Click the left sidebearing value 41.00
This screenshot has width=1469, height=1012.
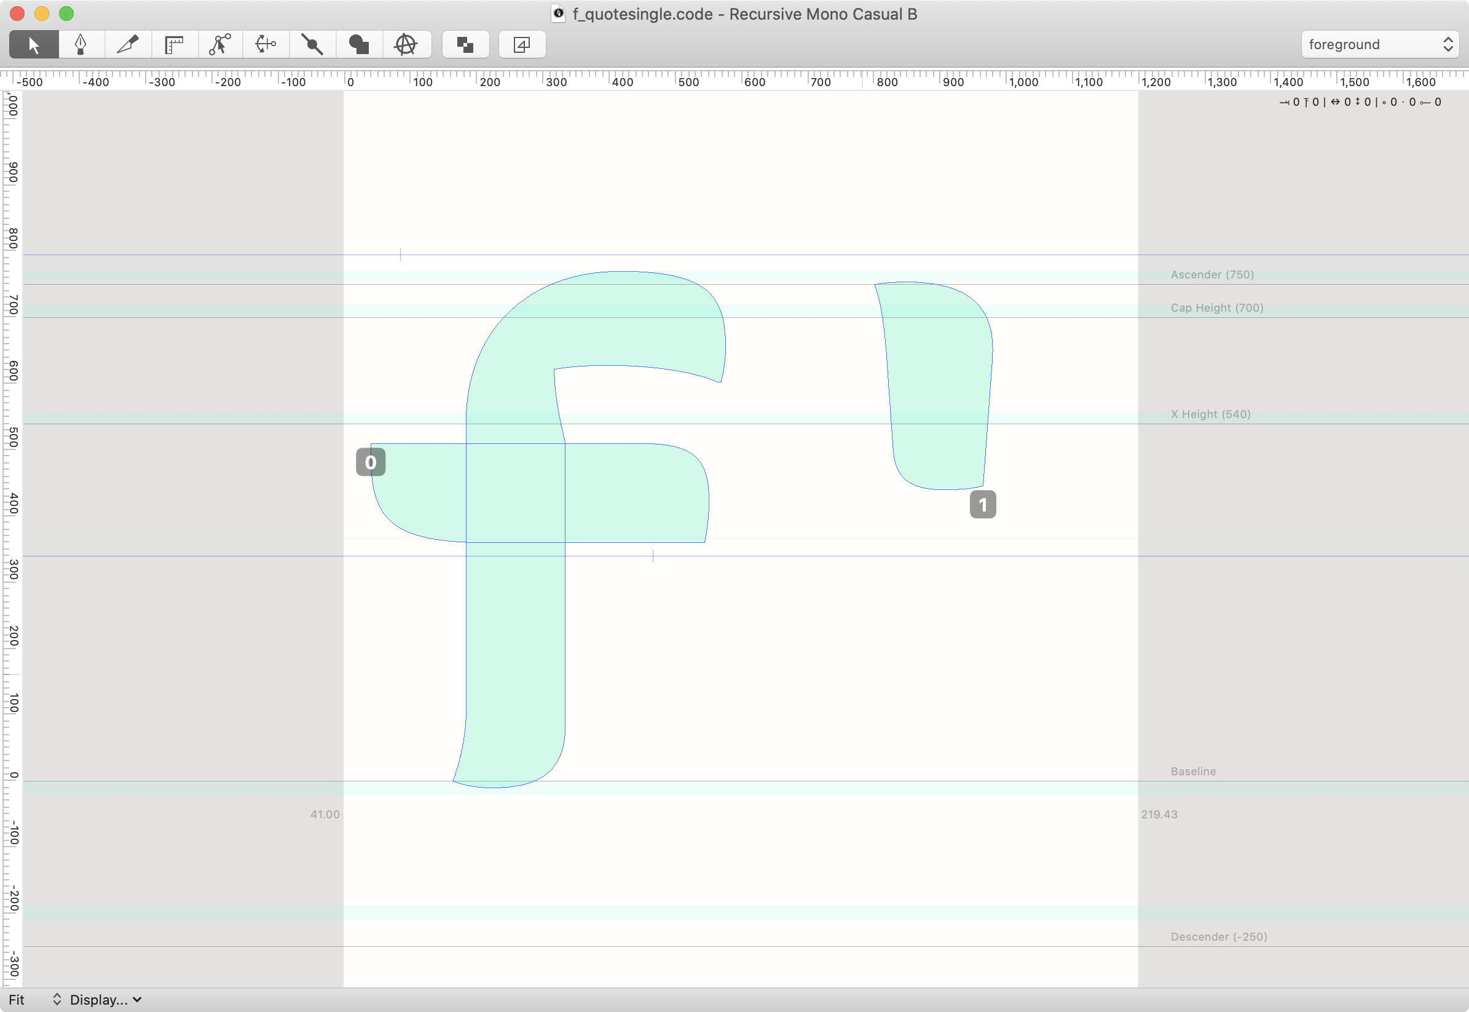coord(325,814)
